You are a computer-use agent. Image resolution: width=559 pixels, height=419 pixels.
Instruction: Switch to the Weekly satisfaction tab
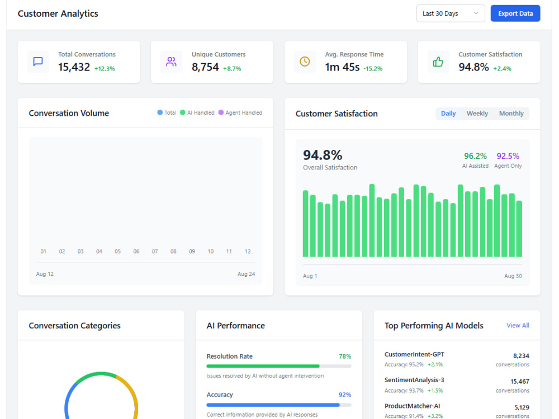[477, 114]
